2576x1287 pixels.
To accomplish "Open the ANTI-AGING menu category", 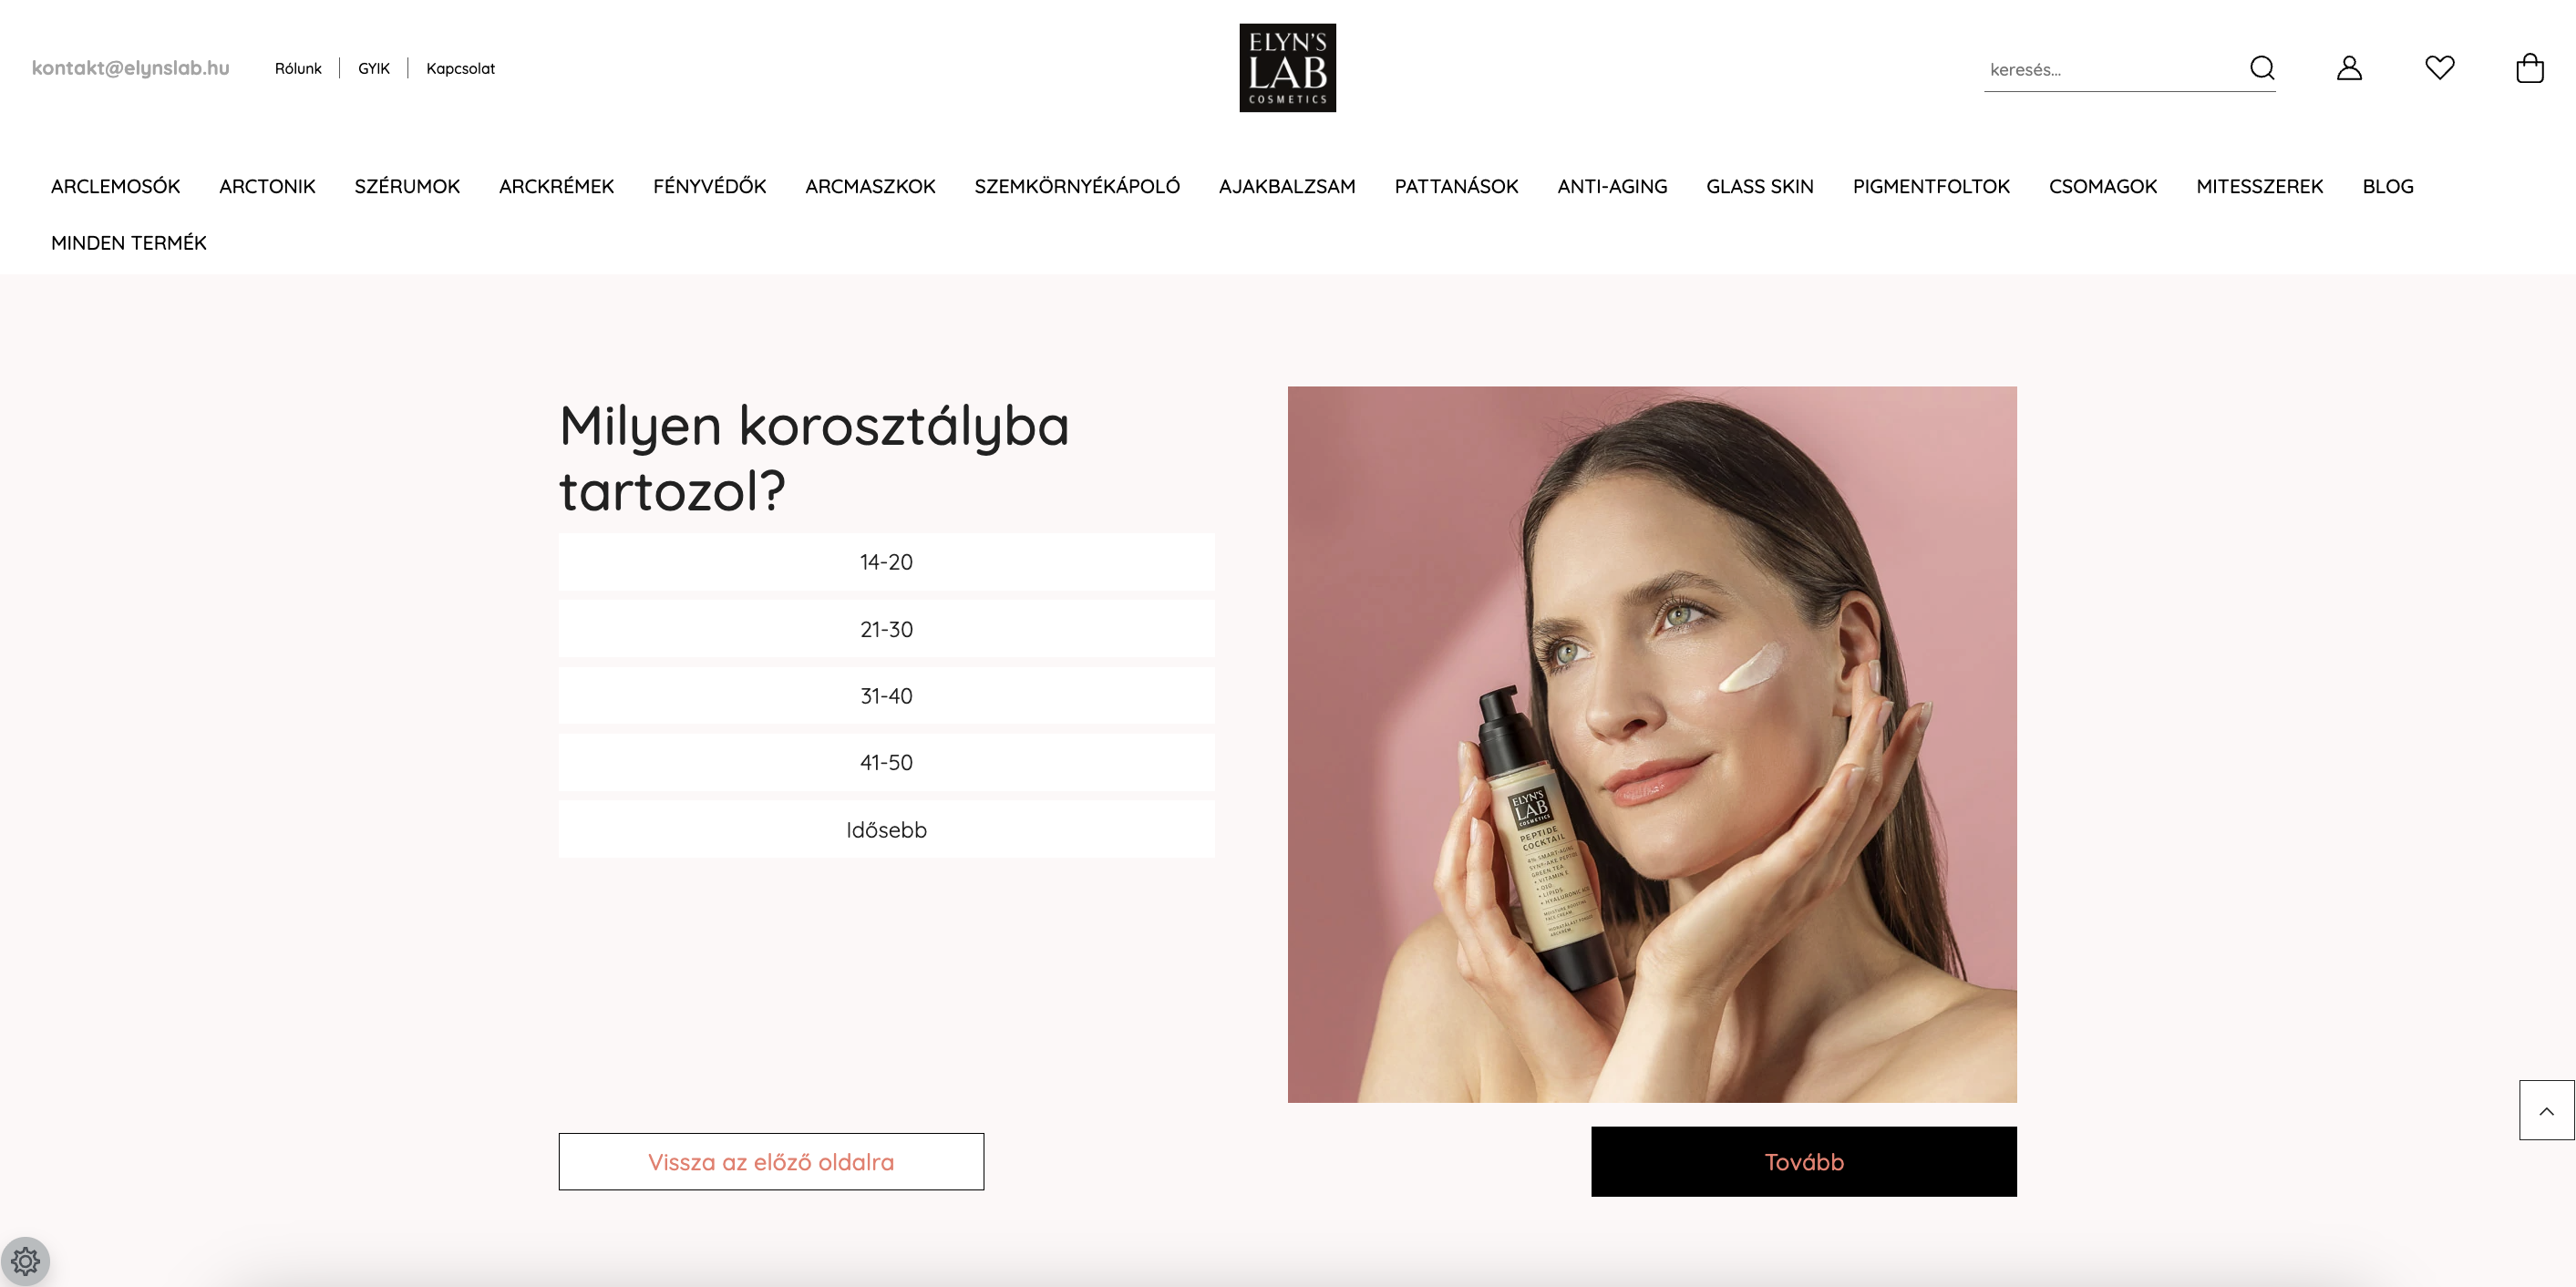I will (x=1612, y=186).
